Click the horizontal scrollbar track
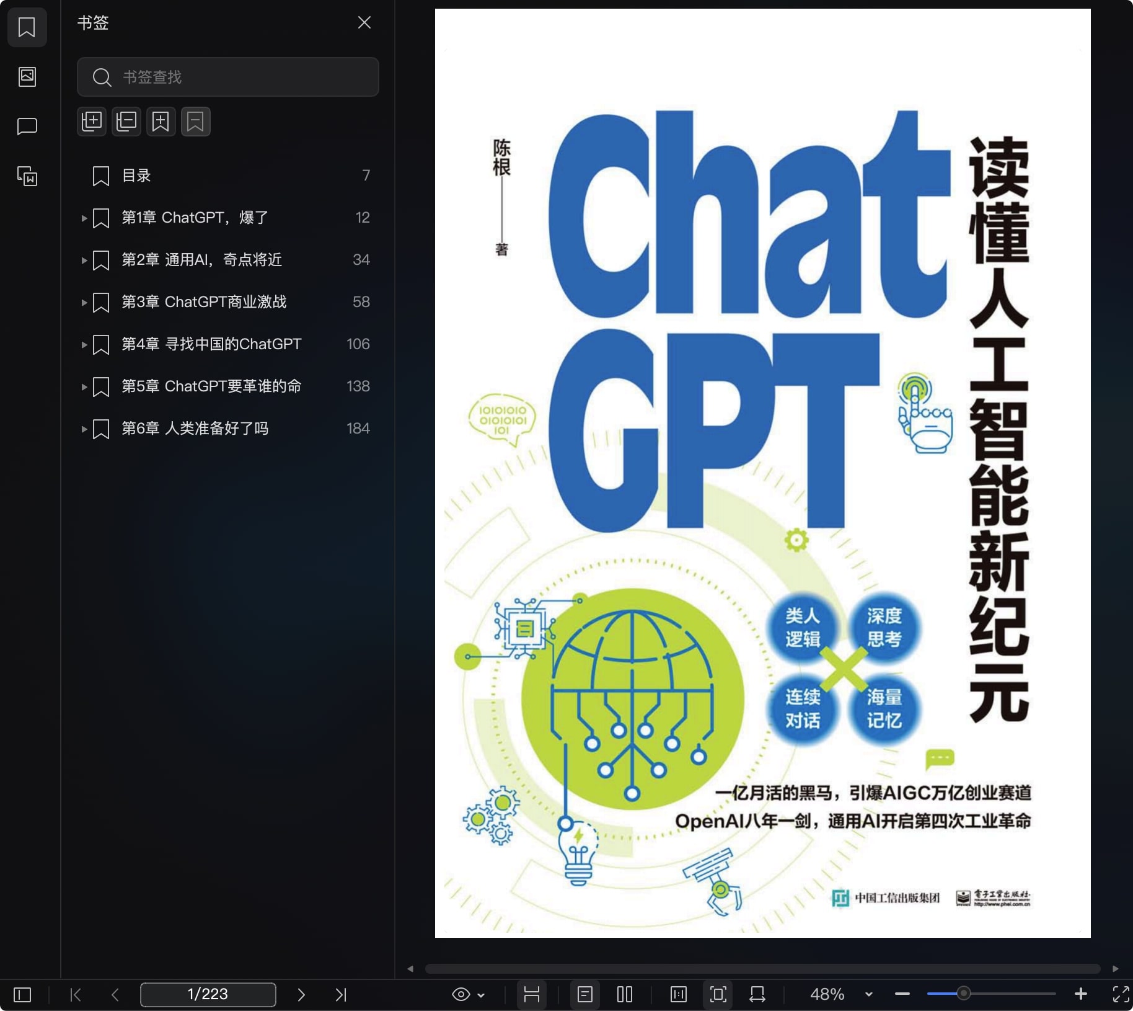The width and height of the screenshot is (1133, 1011). [762, 969]
